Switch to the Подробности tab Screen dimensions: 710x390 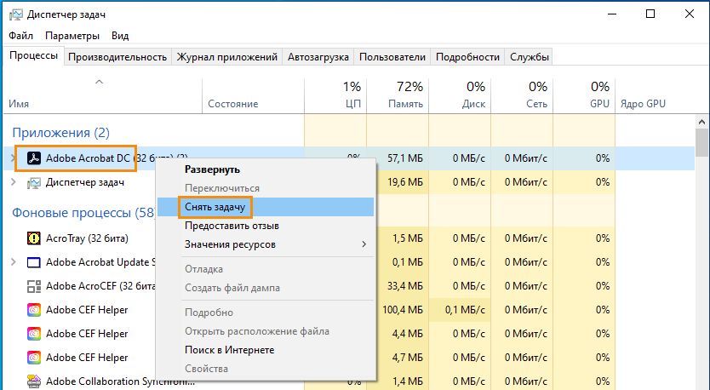(x=467, y=57)
